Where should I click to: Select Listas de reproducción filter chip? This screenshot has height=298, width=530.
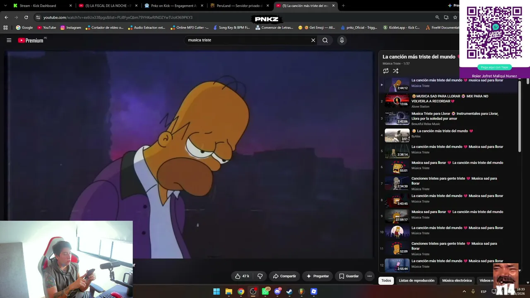point(417,281)
